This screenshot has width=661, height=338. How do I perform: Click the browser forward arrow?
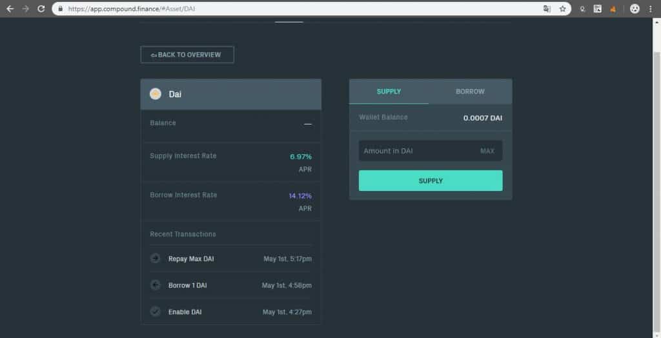point(25,8)
